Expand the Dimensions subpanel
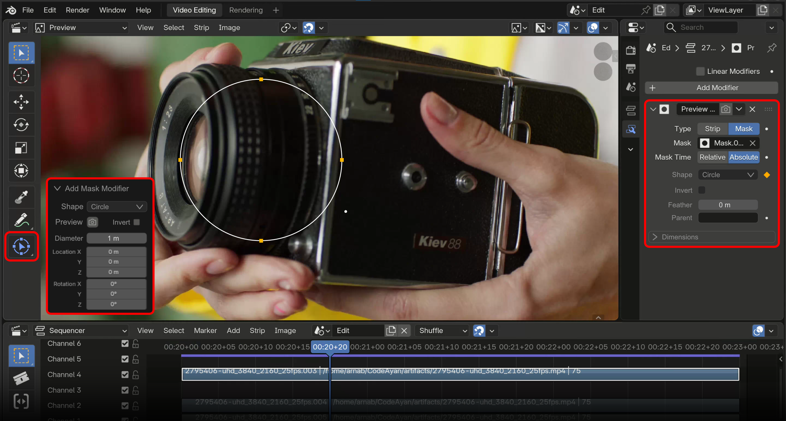The image size is (786, 421). pos(712,237)
